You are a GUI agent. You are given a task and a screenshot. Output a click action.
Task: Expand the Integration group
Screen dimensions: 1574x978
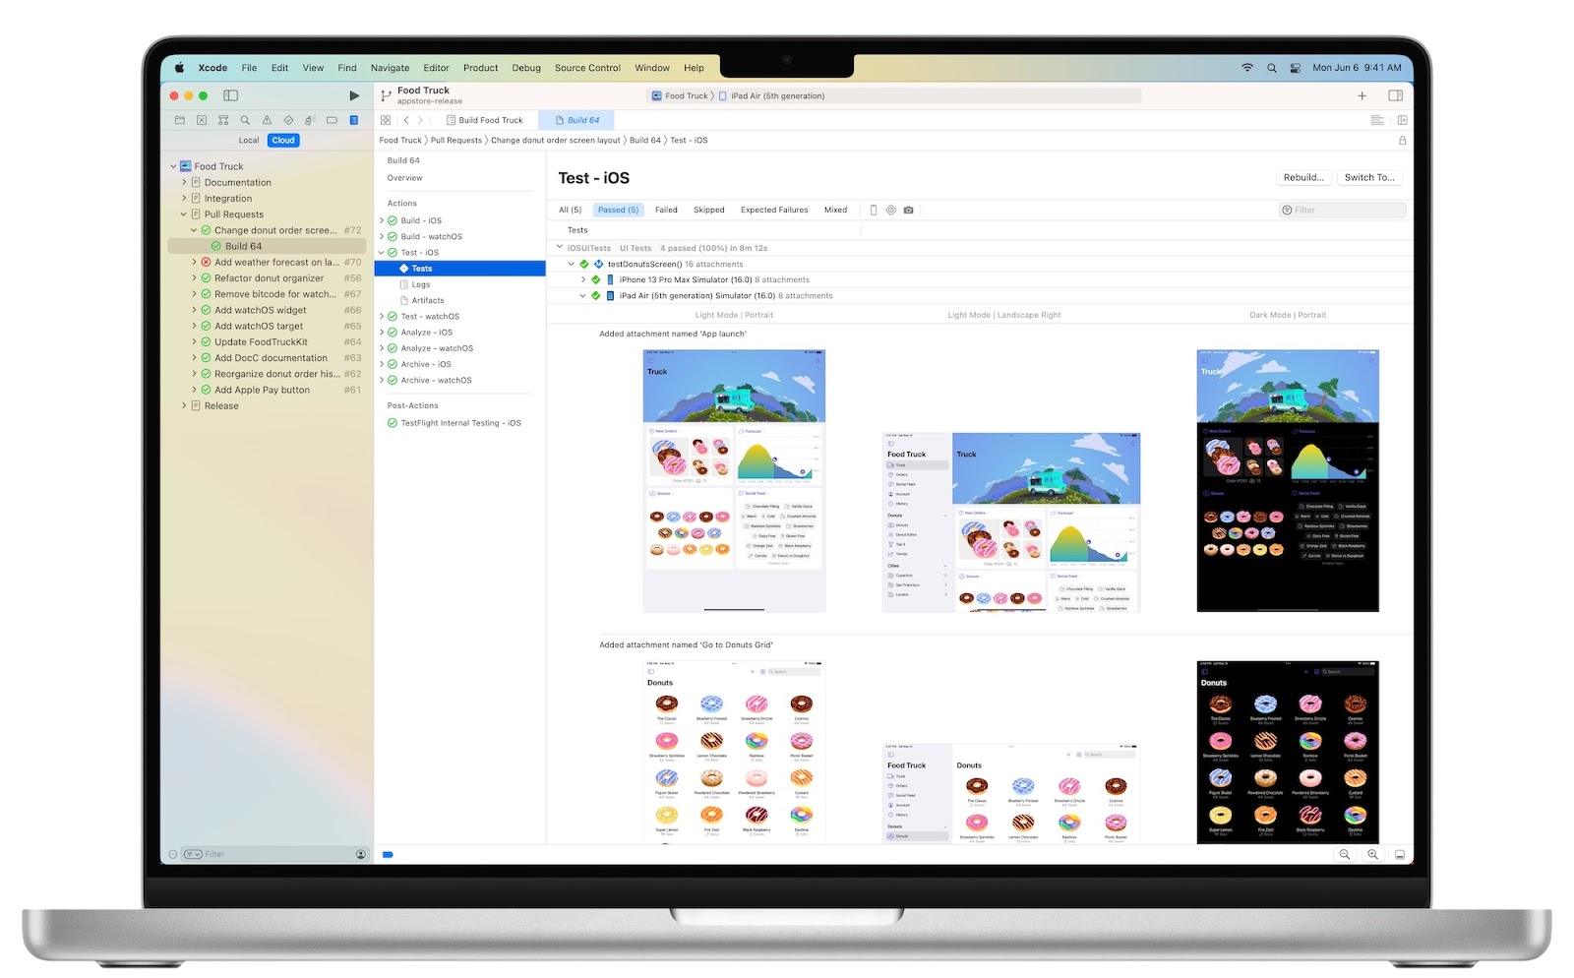(x=184, y=198)
